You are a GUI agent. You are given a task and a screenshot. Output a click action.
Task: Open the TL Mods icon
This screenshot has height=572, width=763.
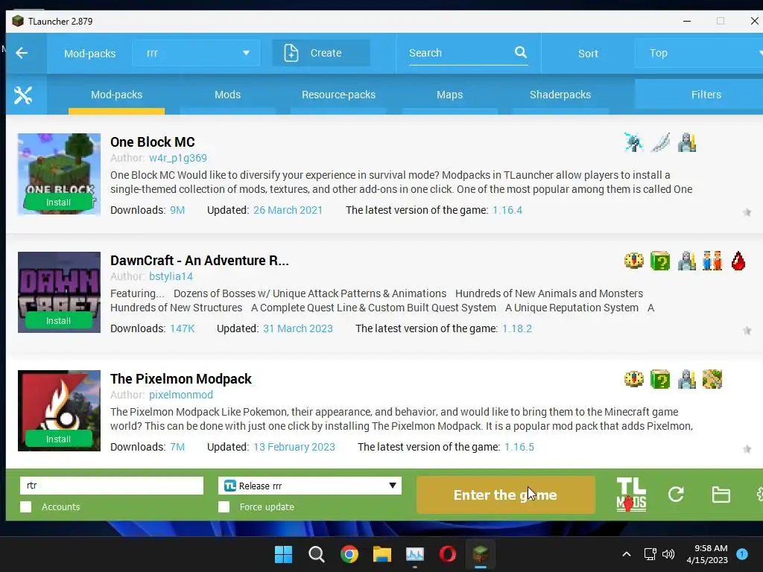pyautogui.click(x=631, y=495)
